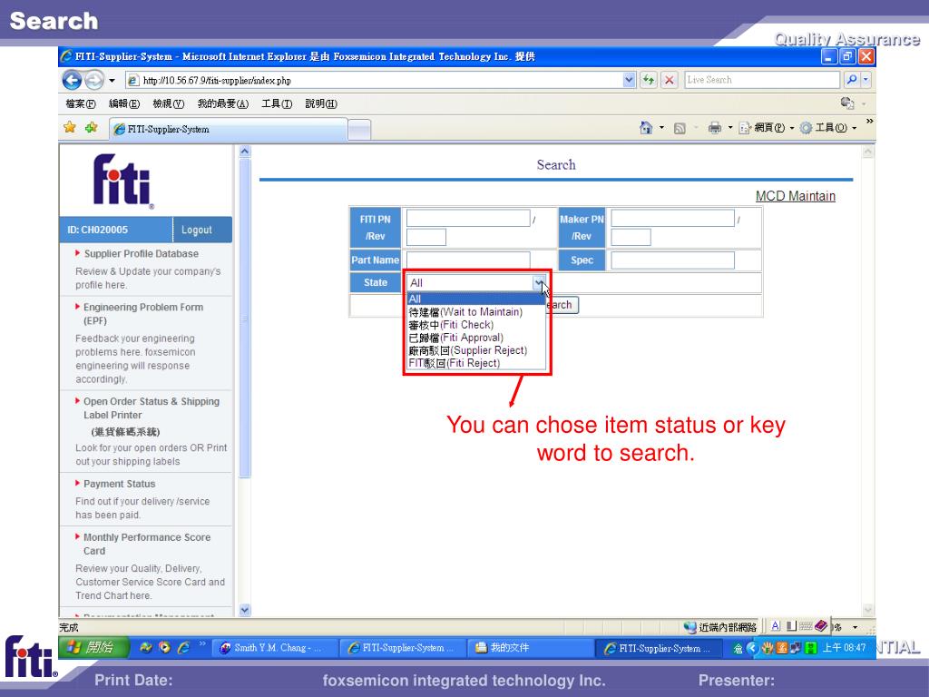Select FIT駁回(Fiti Reject) state option

pos(476,363)
